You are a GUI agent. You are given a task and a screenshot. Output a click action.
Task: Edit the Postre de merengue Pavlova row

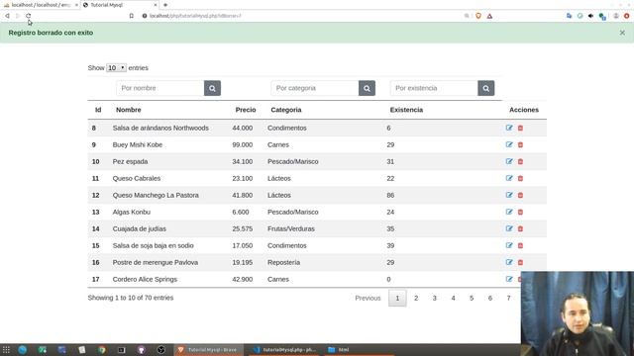point(509,262)
